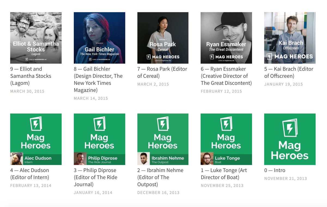Open Rosa Park Cereal cover image

tap(163, 38)
